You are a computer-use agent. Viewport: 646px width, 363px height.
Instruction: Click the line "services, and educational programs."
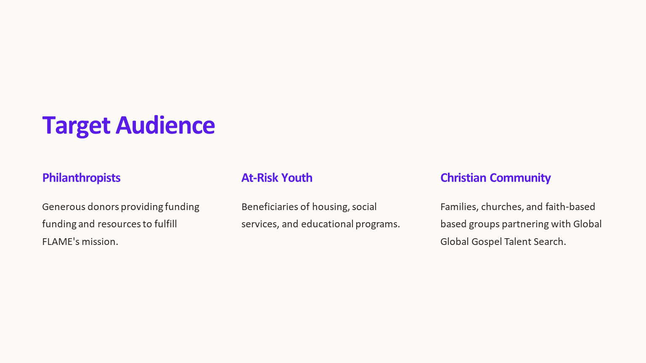[x=320, y=224]
